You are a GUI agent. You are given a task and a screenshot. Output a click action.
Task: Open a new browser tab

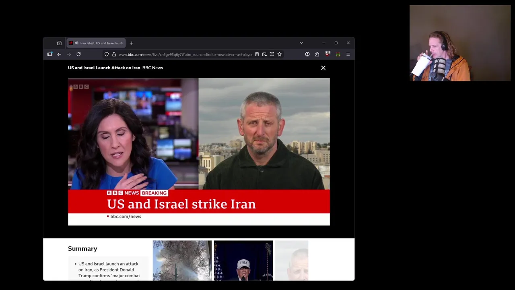[x=132, y=43]
